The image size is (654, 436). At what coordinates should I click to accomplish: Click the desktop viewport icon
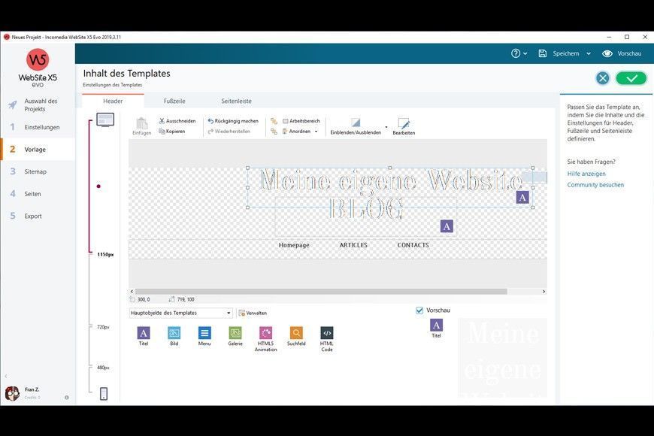105,120
